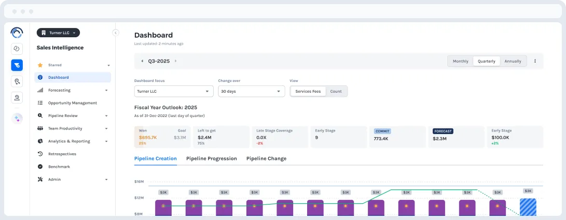Image resolution: width=566 pixels, height=220 pixels.
Task: Click the FORECAST badge
Action: coord(443,131)
